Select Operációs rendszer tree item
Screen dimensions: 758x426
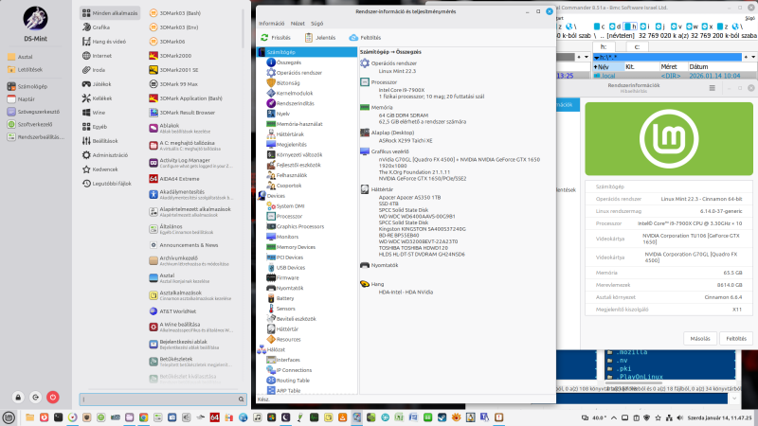[294, 73]
